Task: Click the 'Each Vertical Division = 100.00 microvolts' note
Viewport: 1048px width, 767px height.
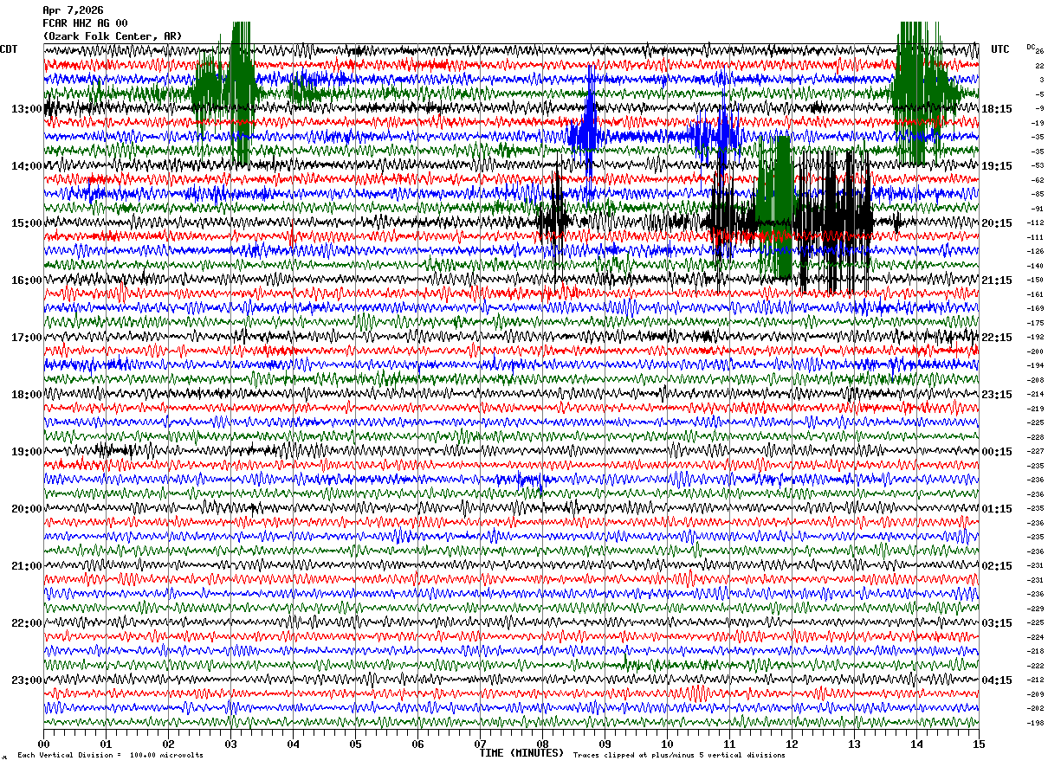Action: pyautogui.click(x=110, y=755)
